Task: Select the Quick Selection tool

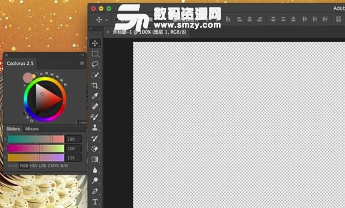Action: (x=95, y=75)
